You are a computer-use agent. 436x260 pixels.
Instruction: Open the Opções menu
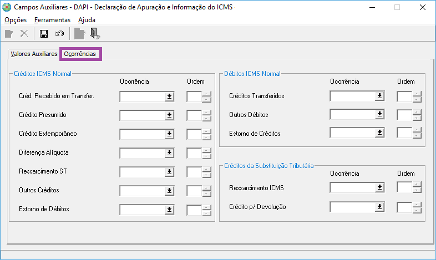(15, 20)
